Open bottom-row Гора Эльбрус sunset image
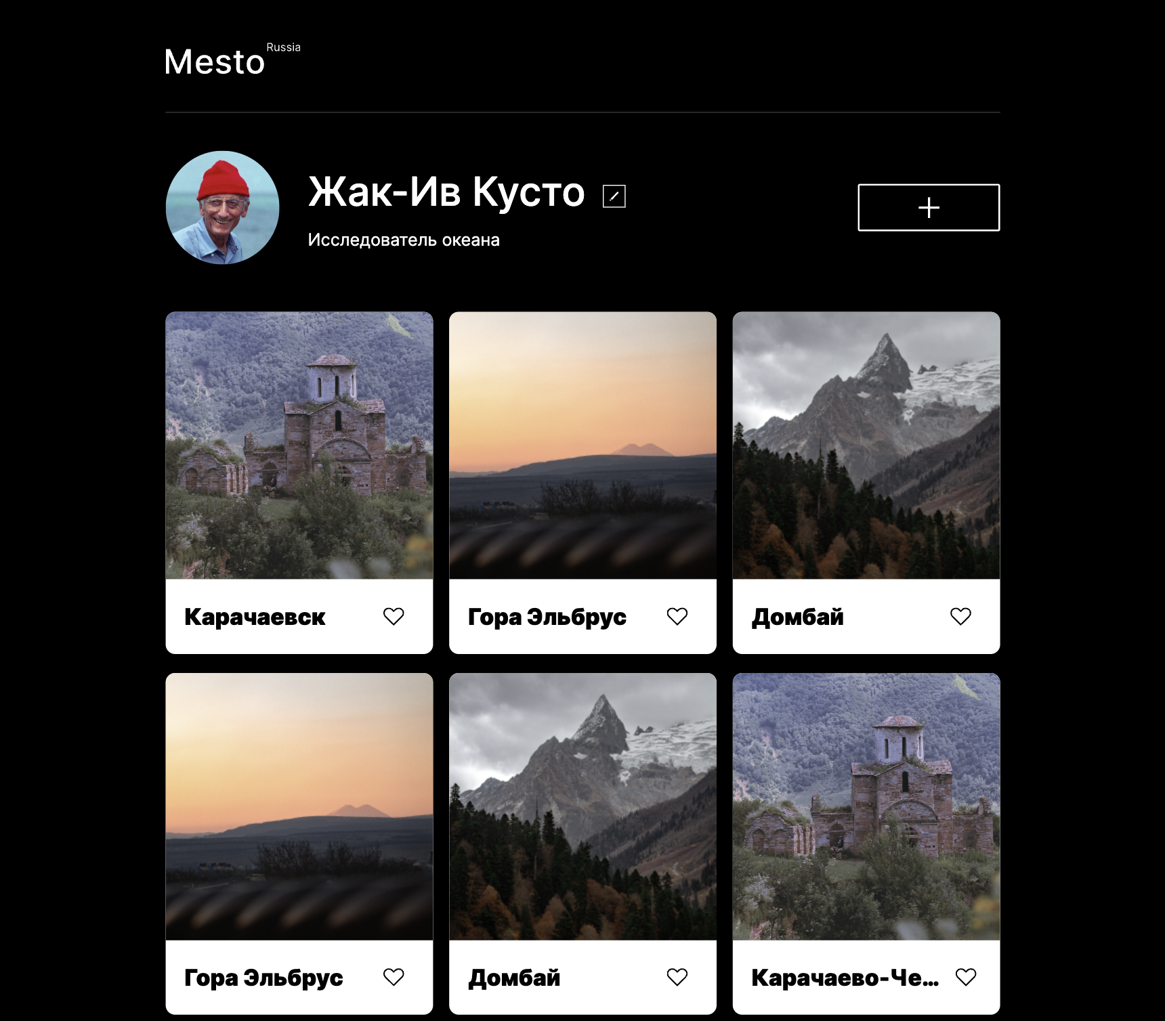Viewport: 1165px width, 1021px height. (x=299, y=806)
